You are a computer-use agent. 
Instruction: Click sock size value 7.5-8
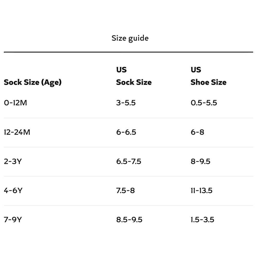click(x=125, y=191)
